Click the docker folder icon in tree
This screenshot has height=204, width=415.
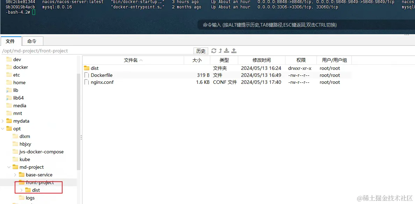9,67
